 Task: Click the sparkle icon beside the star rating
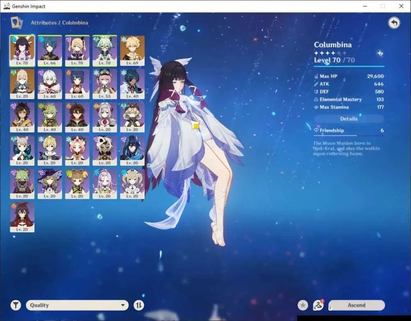click(380, 53)
